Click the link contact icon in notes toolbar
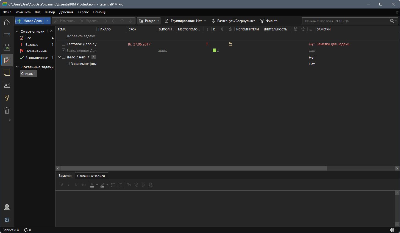Viewport: 400px width, 233px height. (x=151, y=185)
